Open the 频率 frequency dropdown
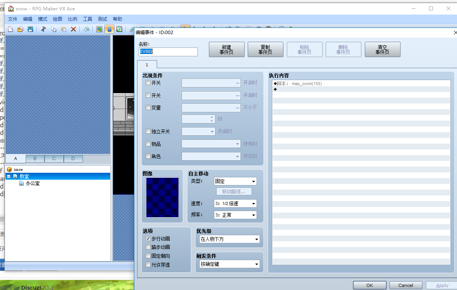The height and width of the screenshot is (290, 457). click(253, 215)
